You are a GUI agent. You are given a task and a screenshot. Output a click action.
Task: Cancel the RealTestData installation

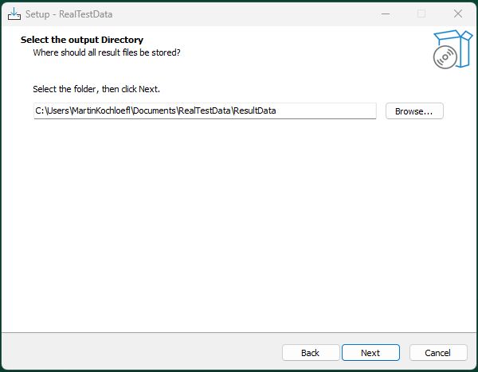point(437,353)
